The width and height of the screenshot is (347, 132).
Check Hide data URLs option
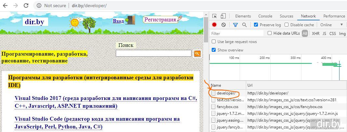pyautogui.click(x=270, y=33)
